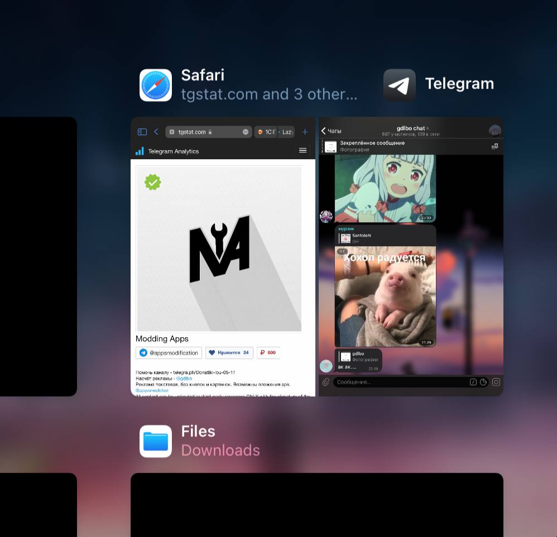The height and width of the screenshot is (537, 557).
Task: Click the Telegram Analytics logo
Action: [167, 151]
